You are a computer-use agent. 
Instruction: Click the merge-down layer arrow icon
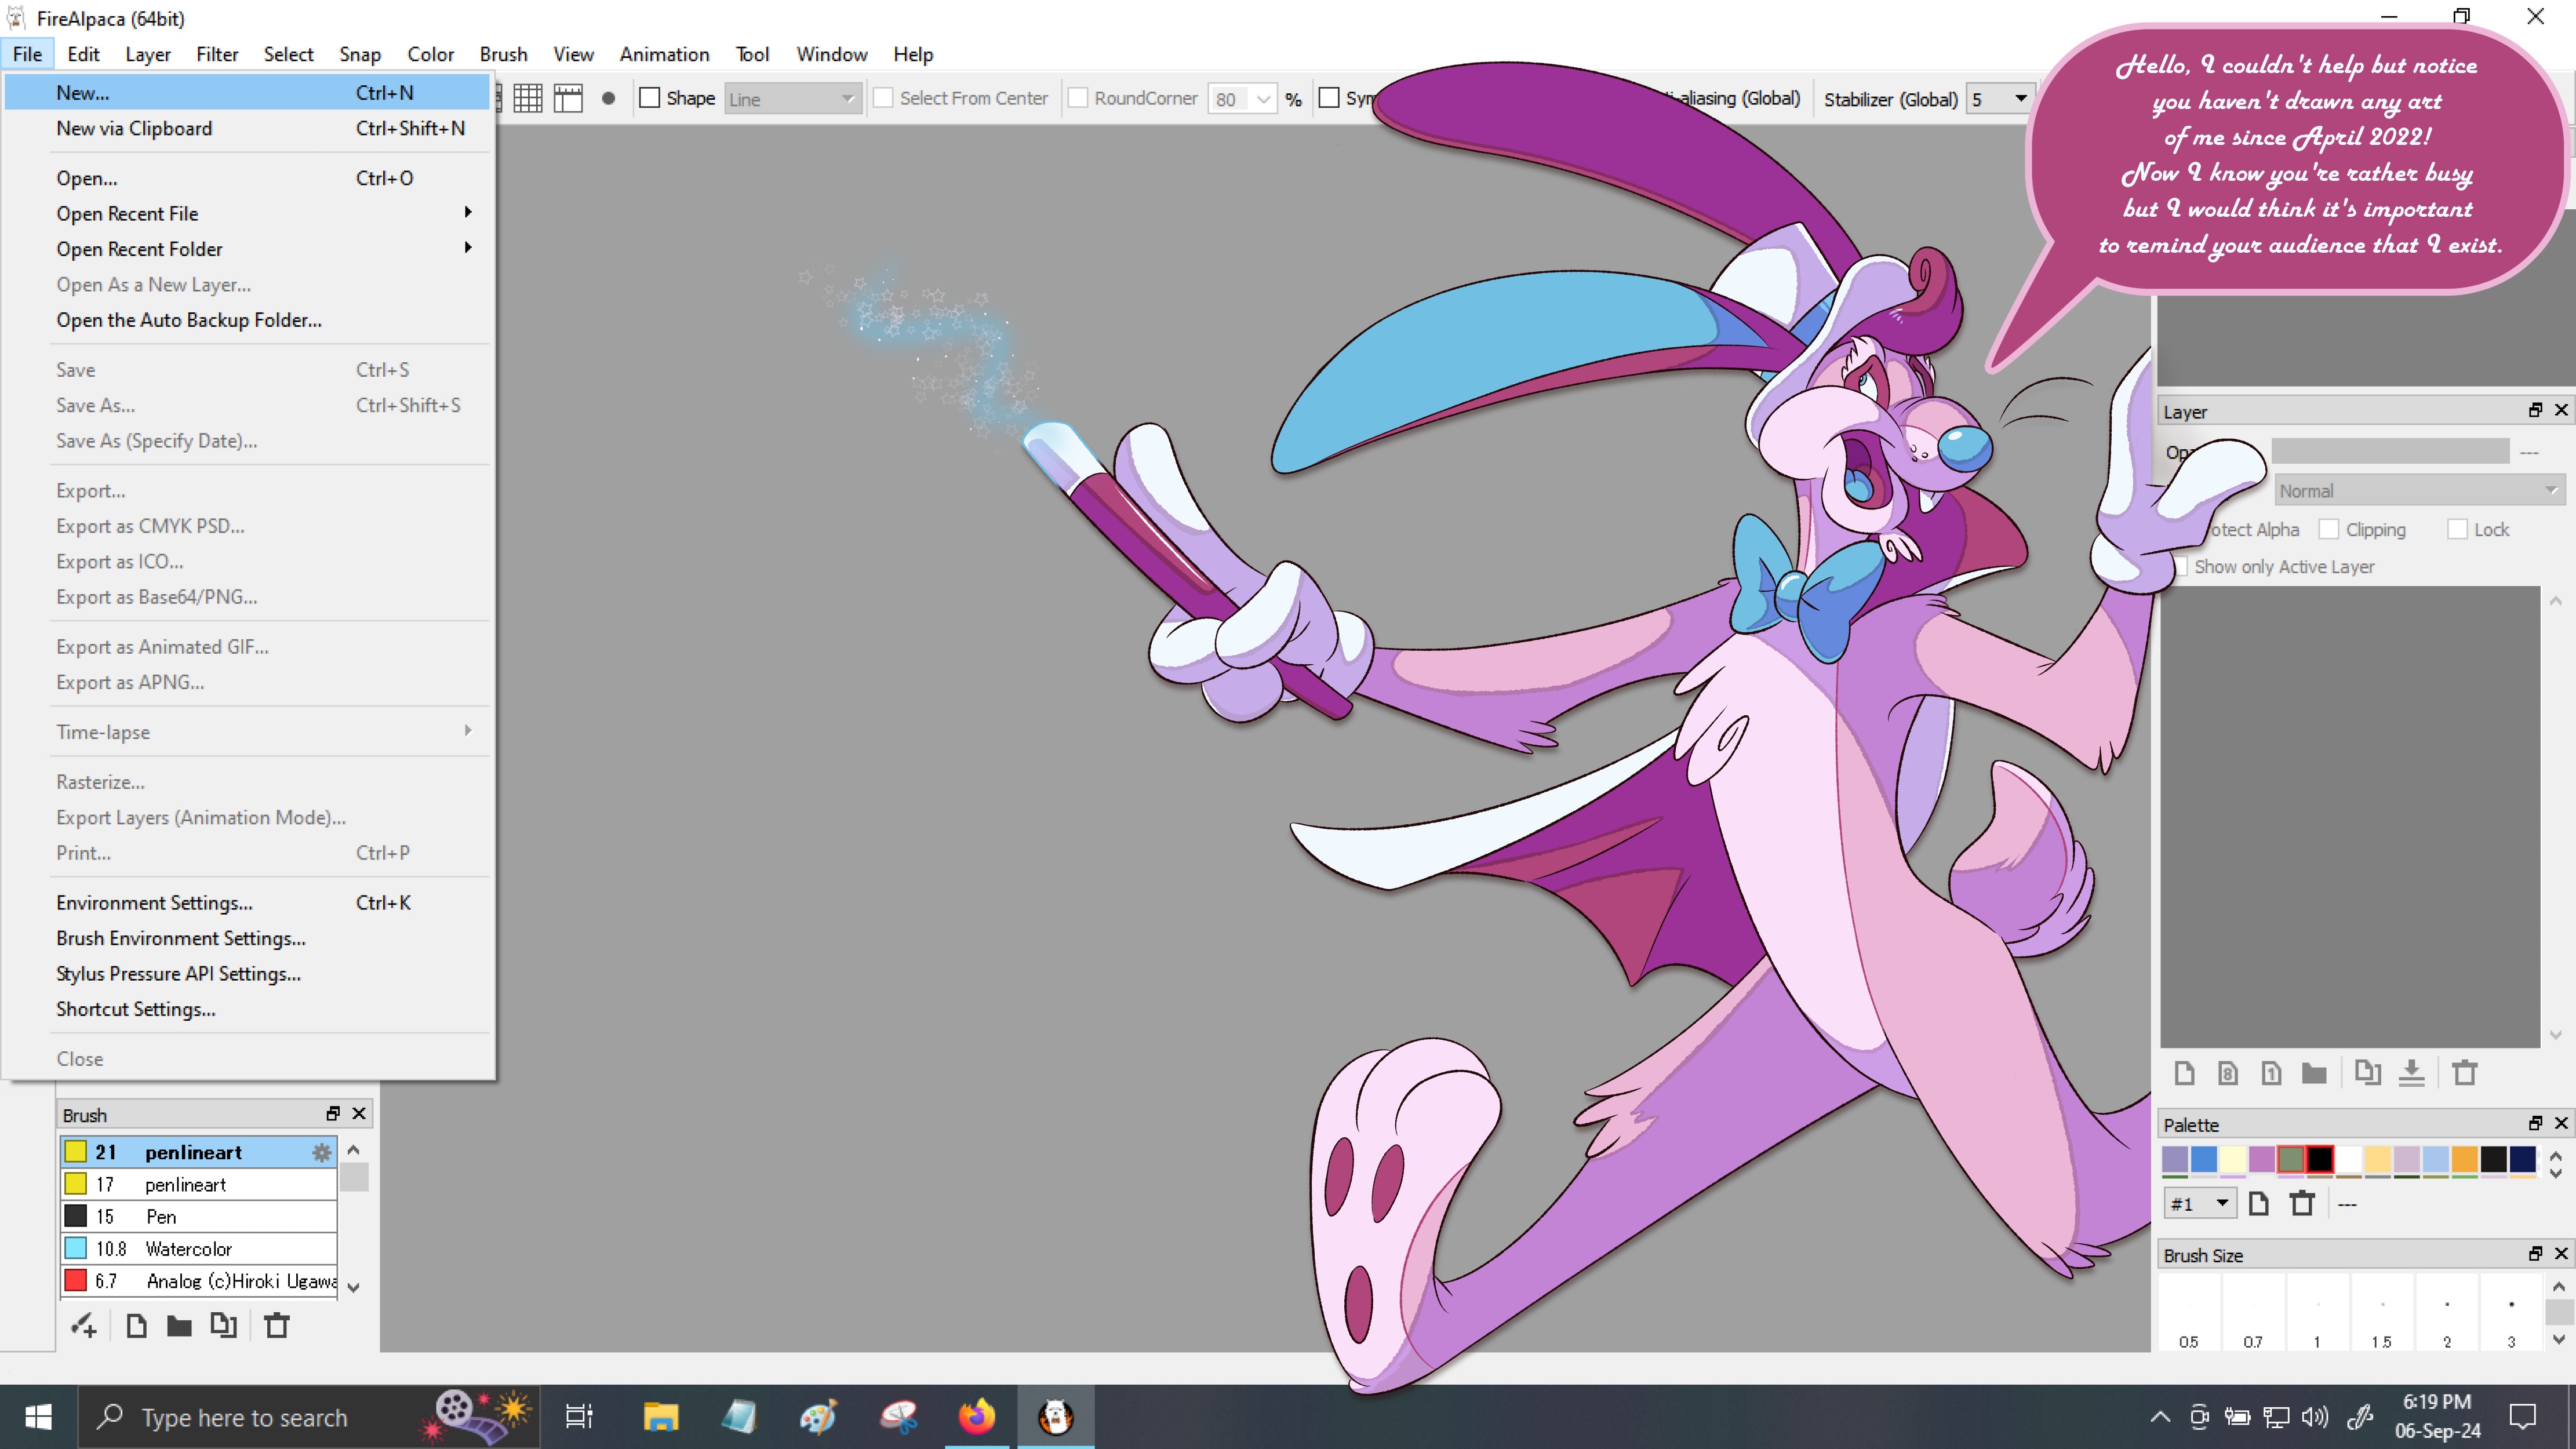pyautogui.click(x=2411, y=1073)
